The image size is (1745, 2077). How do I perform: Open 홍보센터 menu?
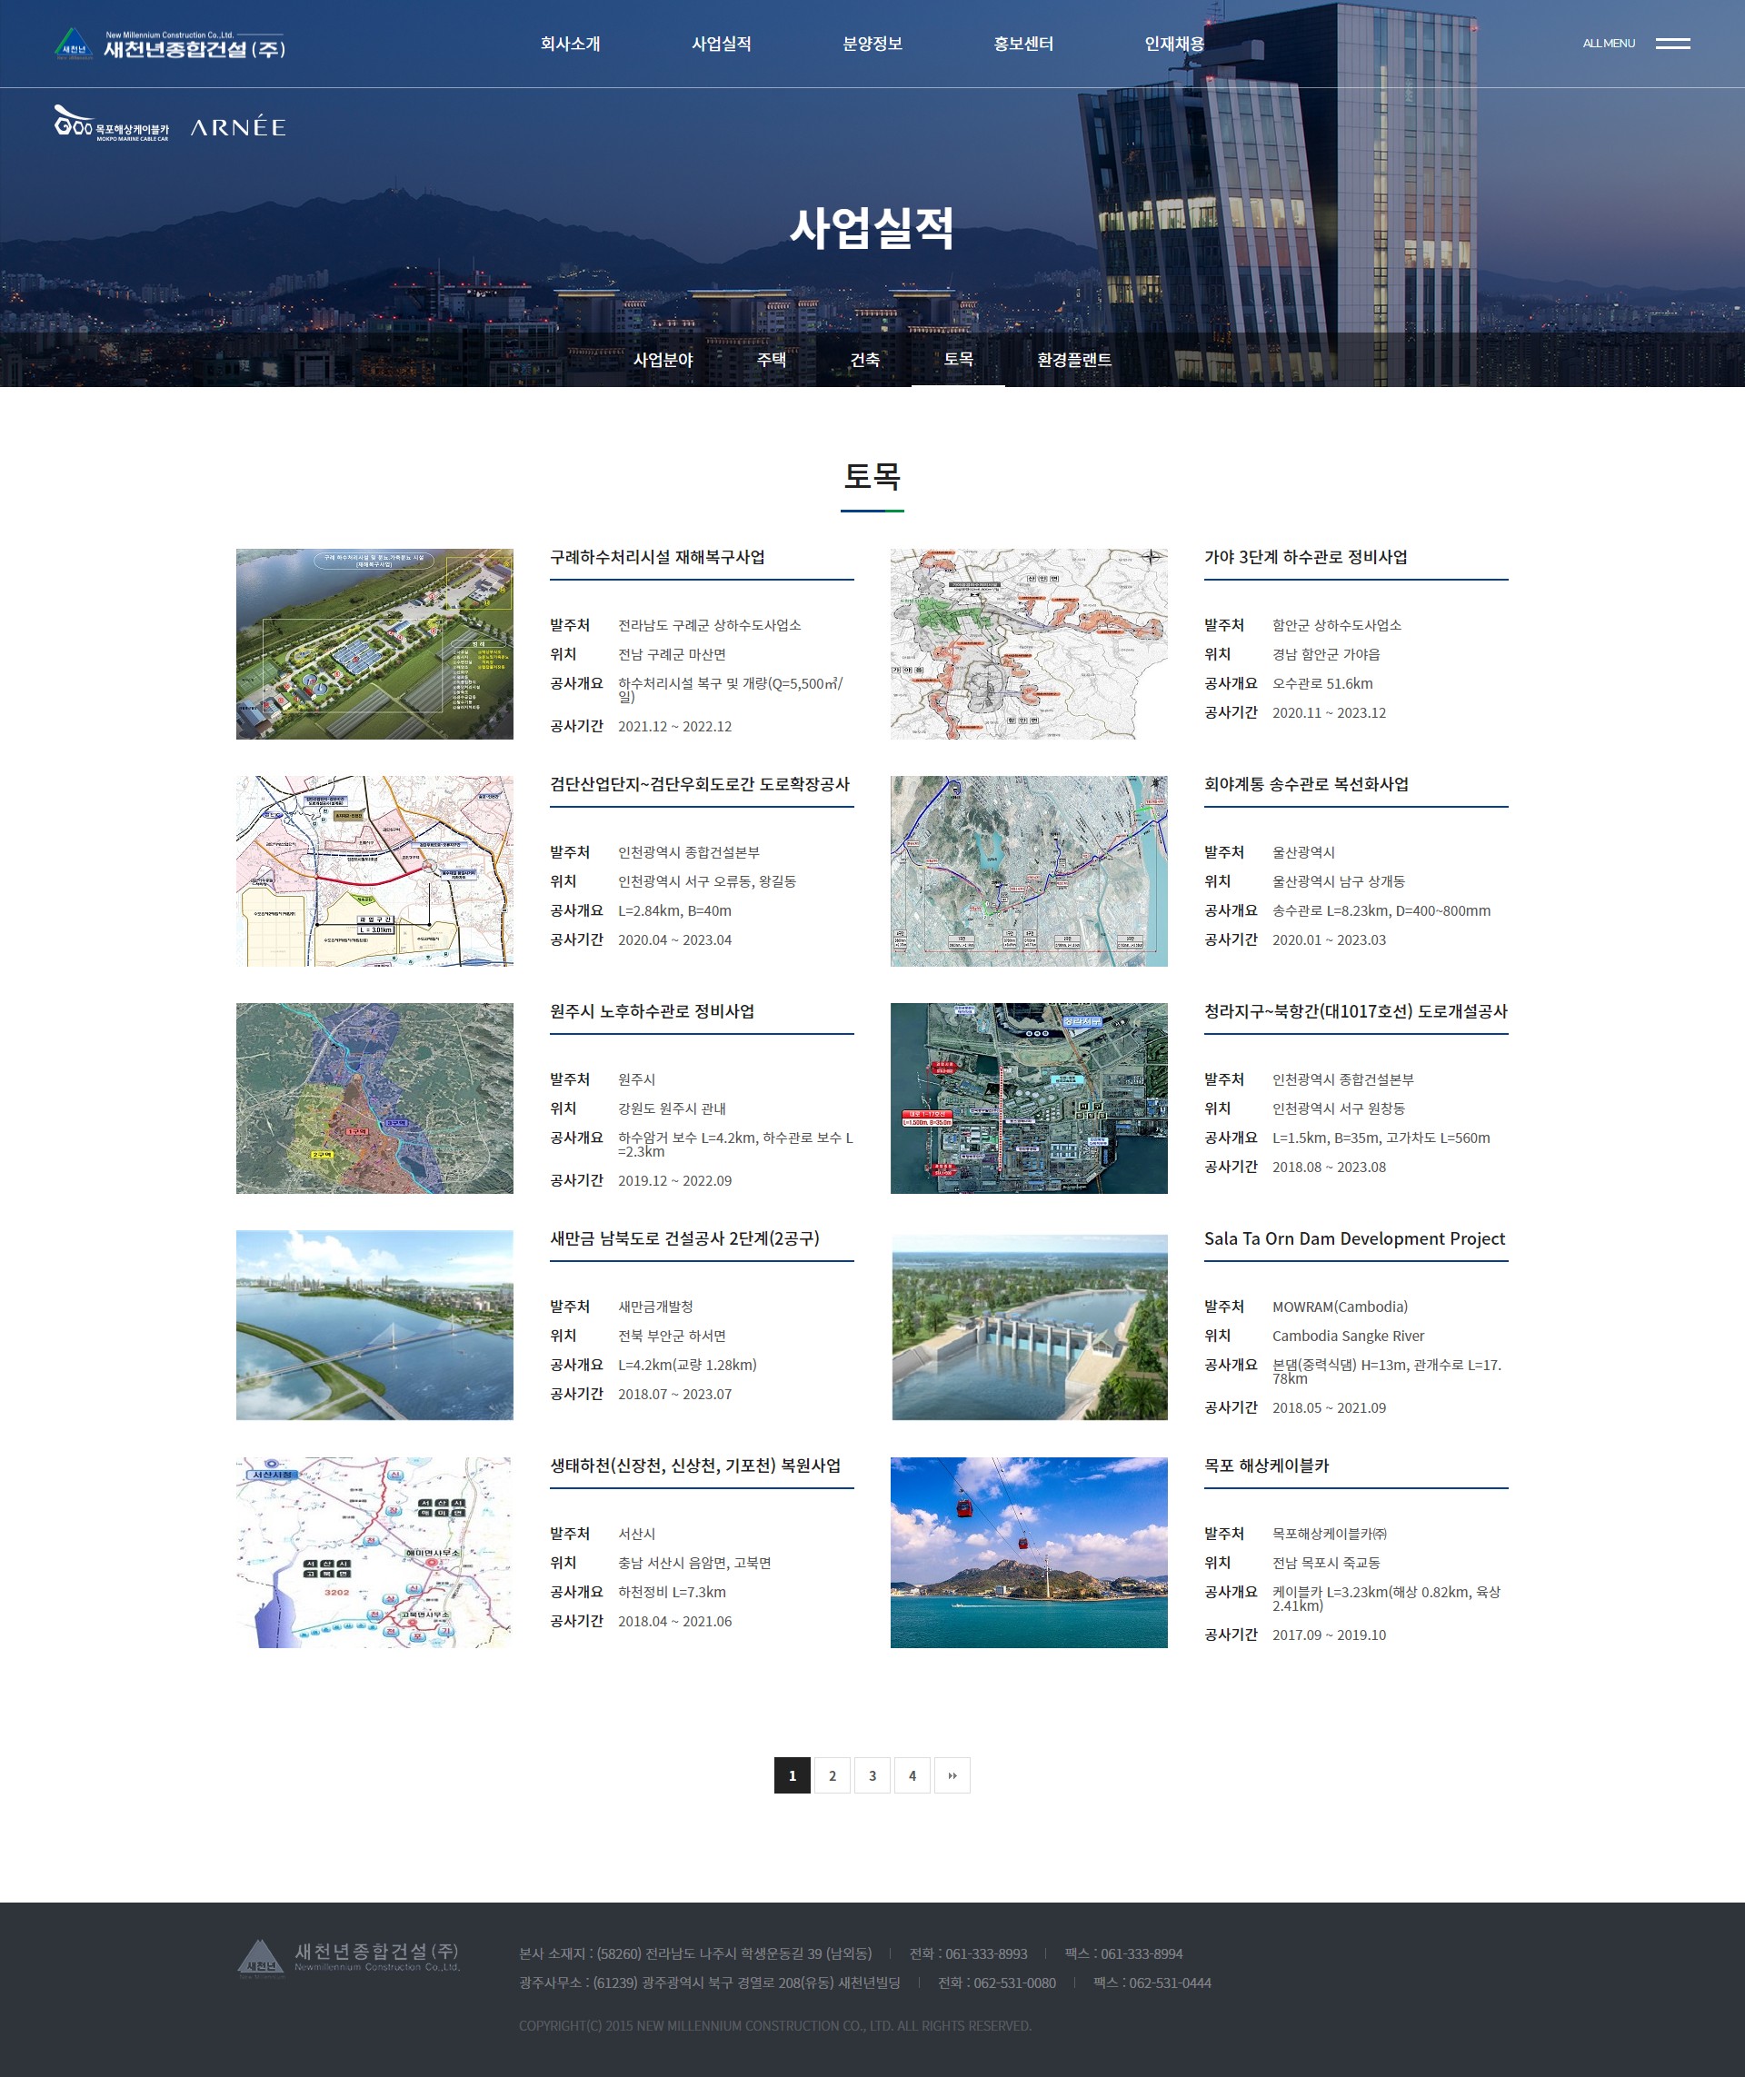pyautogui.click(x=1022, y=44)
